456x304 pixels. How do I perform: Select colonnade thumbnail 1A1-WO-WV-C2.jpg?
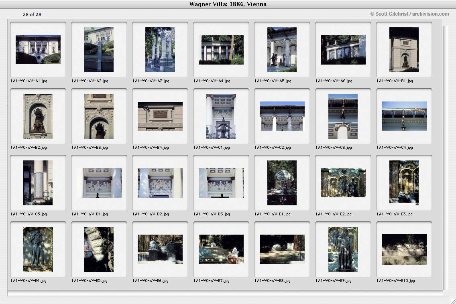pos(282,116)
